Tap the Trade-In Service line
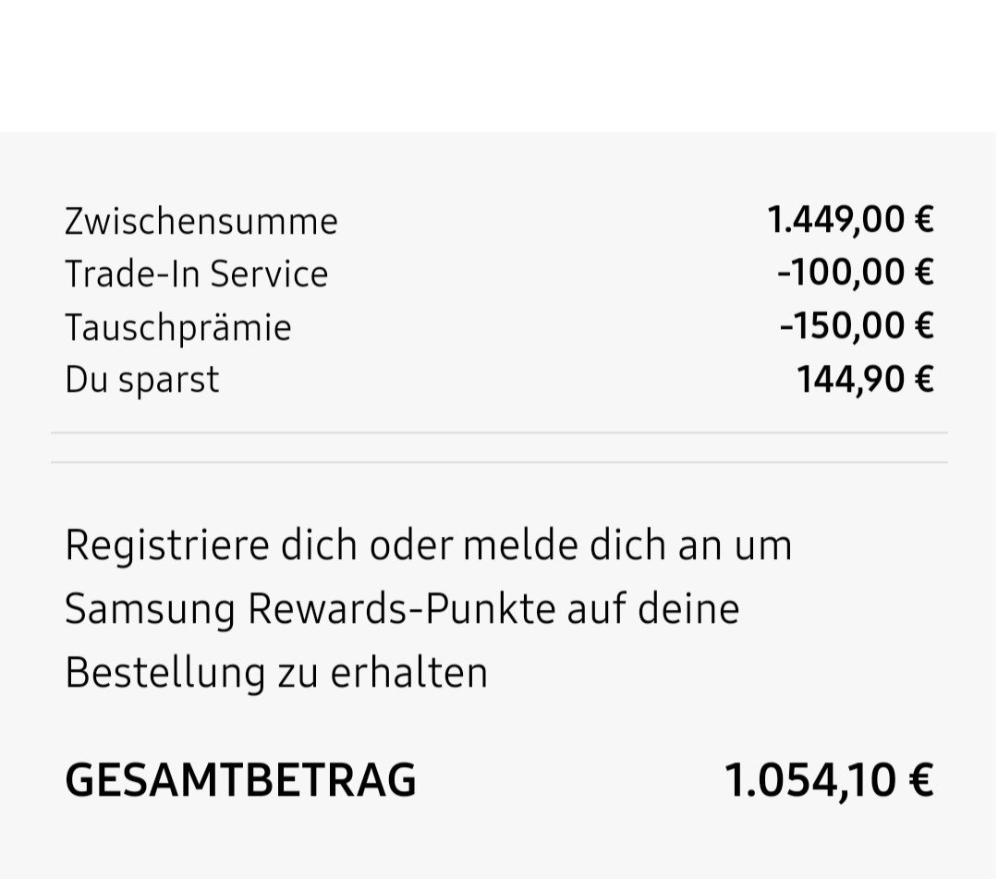Image resolution: width=998 pixels, height=879 pixels. coord(196,275)
